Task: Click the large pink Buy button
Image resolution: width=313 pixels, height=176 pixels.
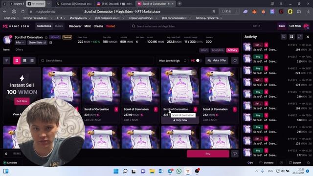Action: coord(208,154)
